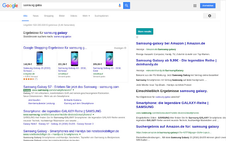
Task: Click samsung galaxy link in Einschließlich Ergebnisse
Action: click(x=194, y=91)
